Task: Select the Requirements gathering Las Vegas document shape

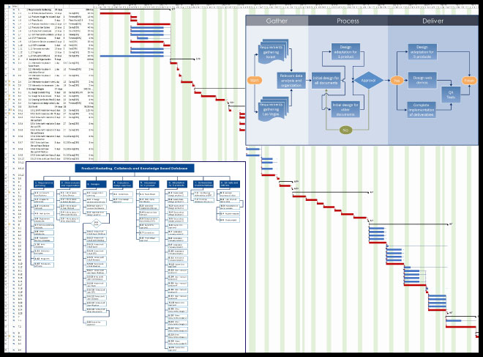Action: pos(273,109)
